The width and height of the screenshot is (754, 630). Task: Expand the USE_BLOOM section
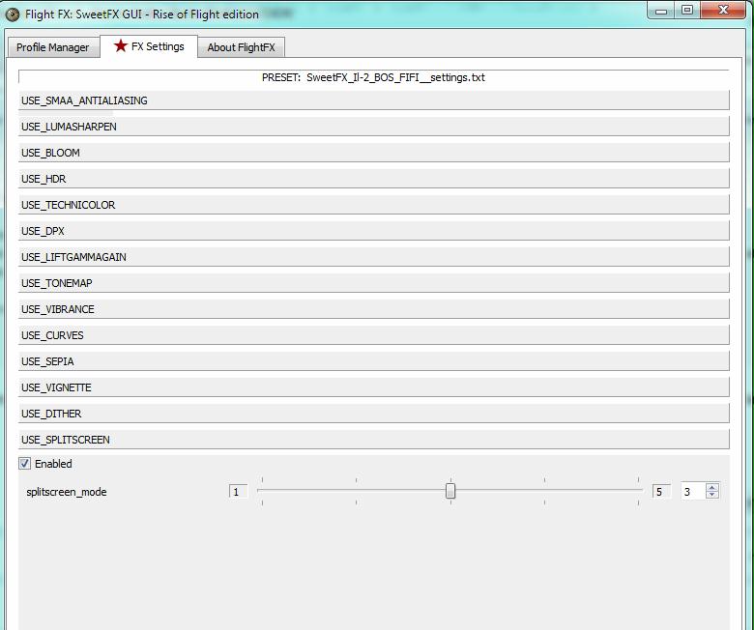point(374,153)
